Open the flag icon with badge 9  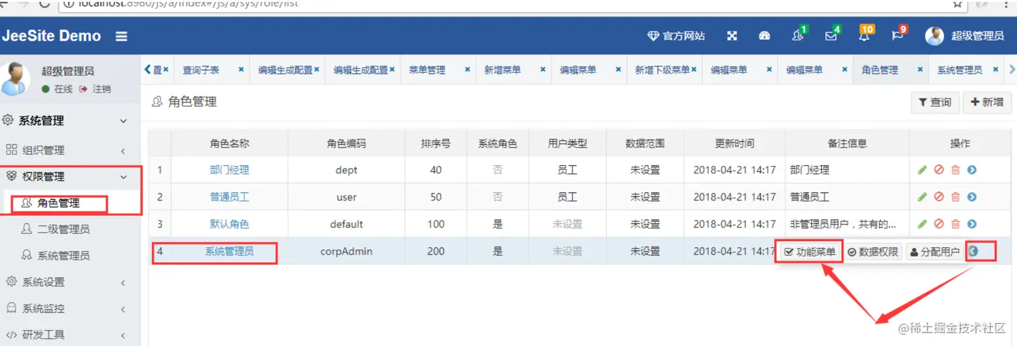pyautogui.click(x=899, y=35)
